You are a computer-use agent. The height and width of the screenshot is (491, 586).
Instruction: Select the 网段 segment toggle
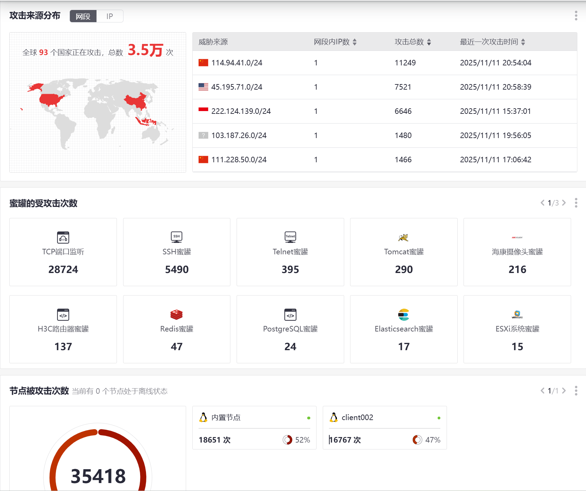click(x=83, y=16)
